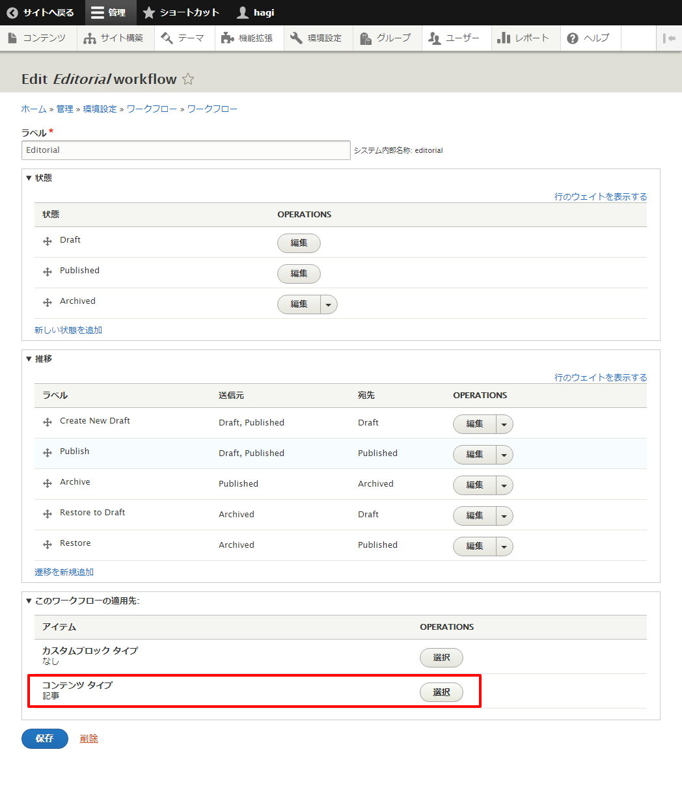Grab the Archived state drag handle
The height and width of the screenshot is (810, 682).
tap(48, 303)
